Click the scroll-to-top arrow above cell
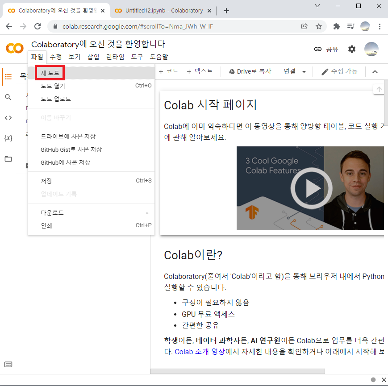 [379, 89]
